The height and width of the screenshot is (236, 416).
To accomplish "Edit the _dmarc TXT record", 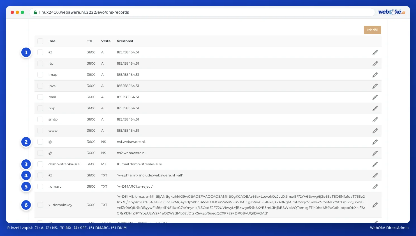I will tap(375, 187).
